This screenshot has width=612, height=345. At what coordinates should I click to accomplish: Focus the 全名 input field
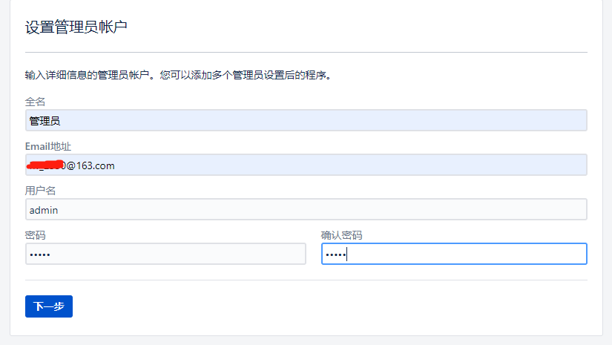(306, 120)
